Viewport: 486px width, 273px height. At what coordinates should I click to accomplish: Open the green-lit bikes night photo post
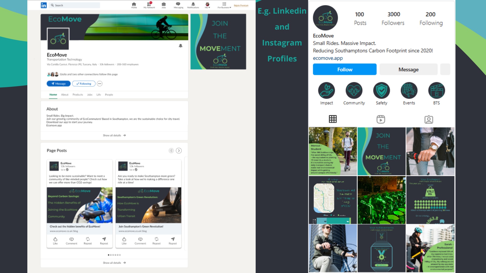(381, 200)
